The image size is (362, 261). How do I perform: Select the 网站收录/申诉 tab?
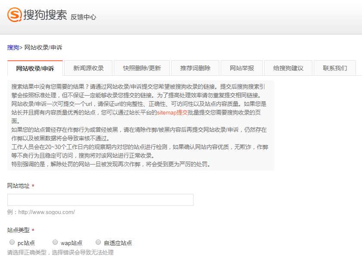35,68
